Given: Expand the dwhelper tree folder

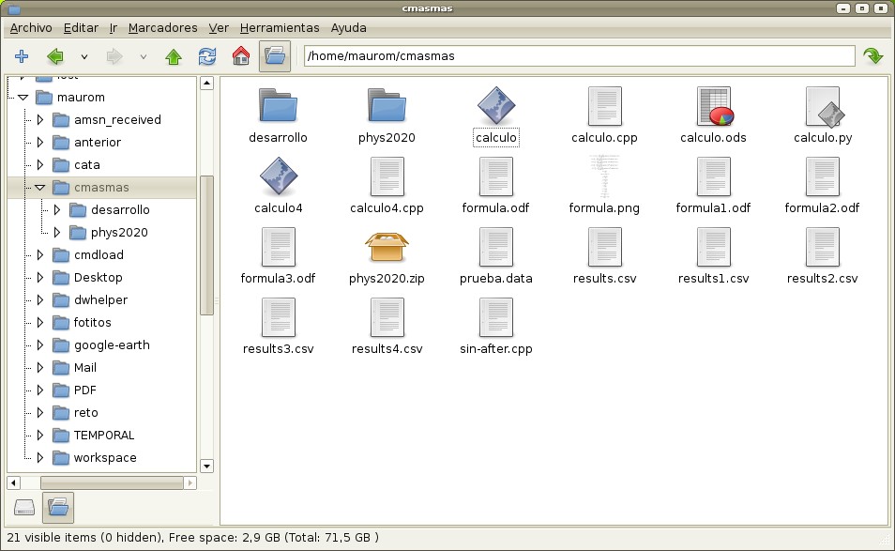Looking at the screenshot, I should (x=40, y=300).
